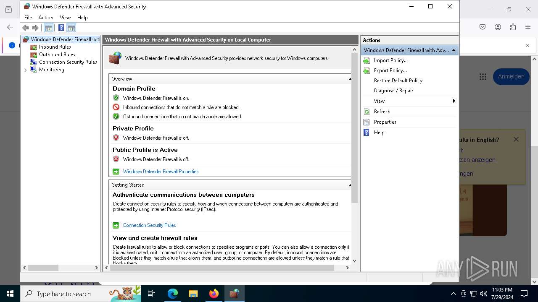This screenshot has width=538, height=302.
Task: Click the Import Policy icon
Action: tap(367, 60)
